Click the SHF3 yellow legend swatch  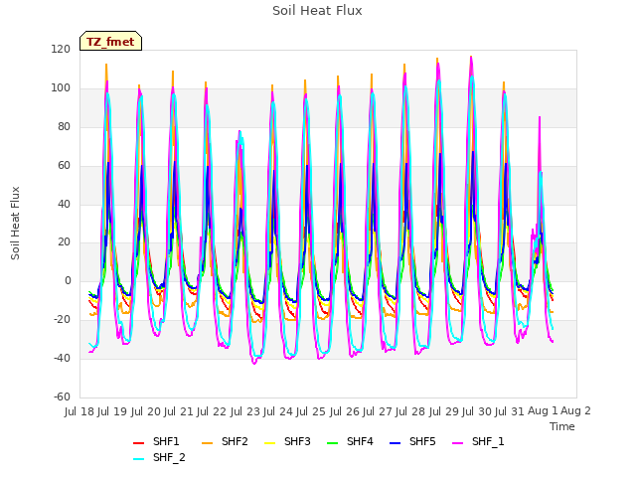tap(269, 443)
